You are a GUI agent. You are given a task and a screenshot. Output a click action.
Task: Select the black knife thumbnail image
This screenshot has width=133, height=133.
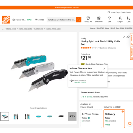coord(61,116)
